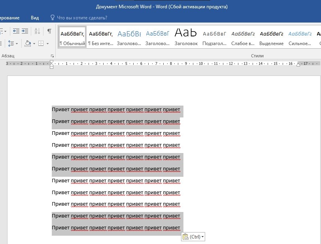Click the 'Стили' group label

tap(257, 56)
